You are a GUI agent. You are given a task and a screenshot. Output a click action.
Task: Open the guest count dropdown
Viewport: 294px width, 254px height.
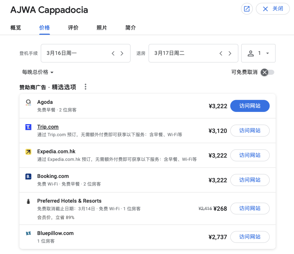pos(258,53)
